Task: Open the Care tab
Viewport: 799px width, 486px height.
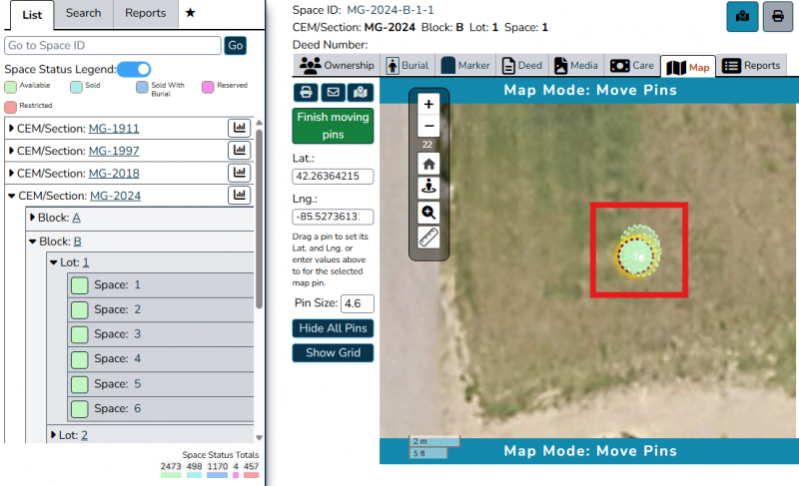Action: click(x=632, y=65)
